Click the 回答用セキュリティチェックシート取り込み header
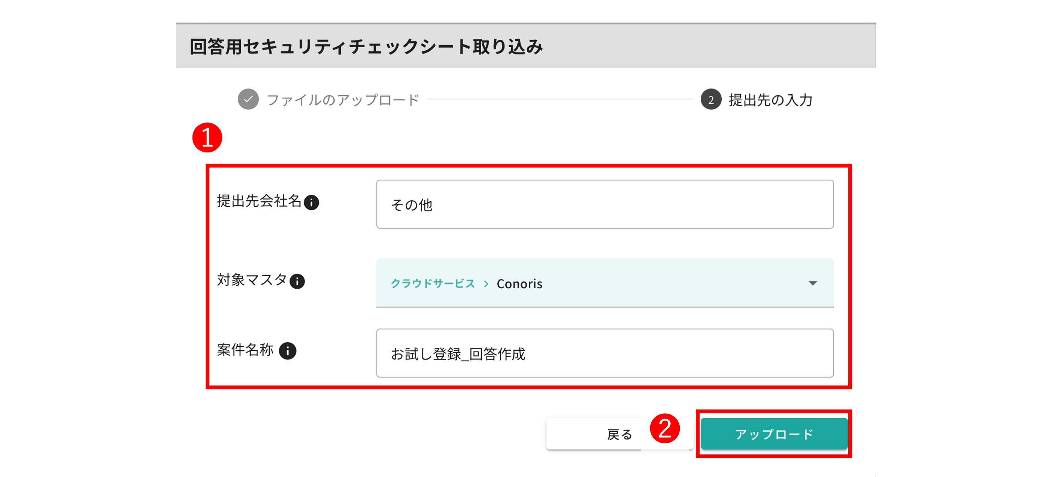 [366, 46]
